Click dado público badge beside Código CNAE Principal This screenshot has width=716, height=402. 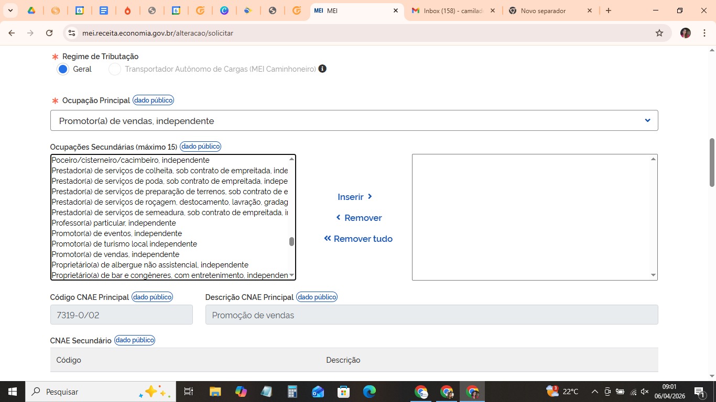point(152,297)
